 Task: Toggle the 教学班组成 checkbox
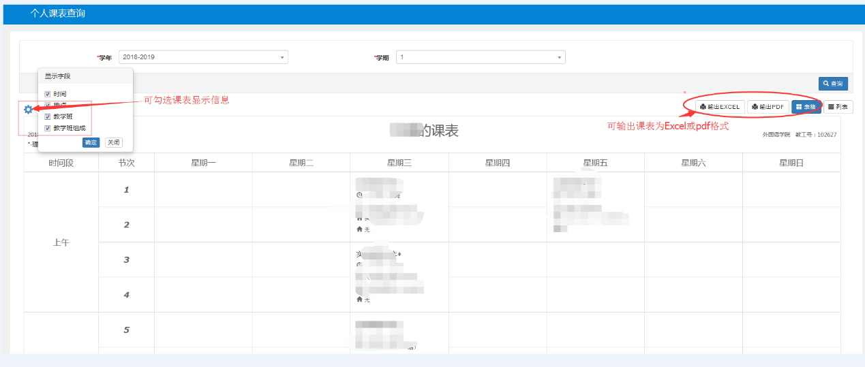(x=47, y=128)
